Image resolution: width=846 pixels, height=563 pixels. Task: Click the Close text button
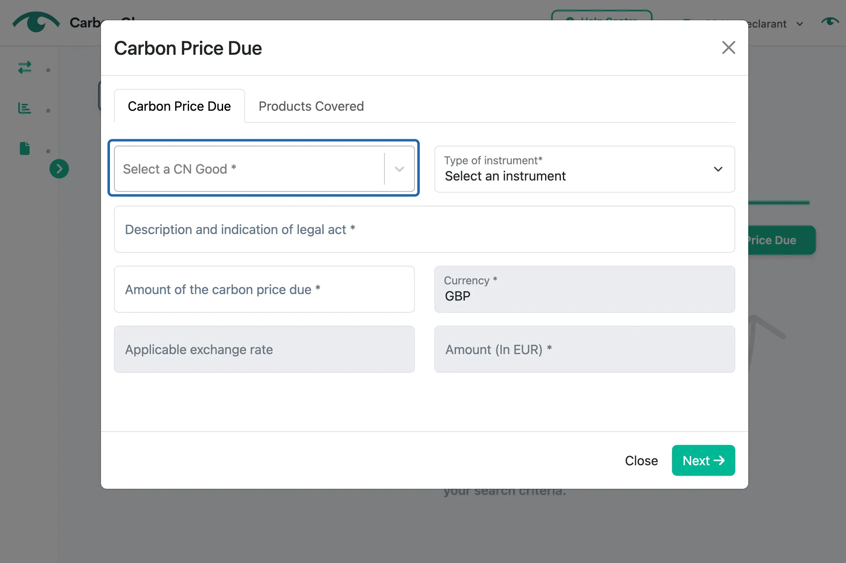[x=641, y=461]
